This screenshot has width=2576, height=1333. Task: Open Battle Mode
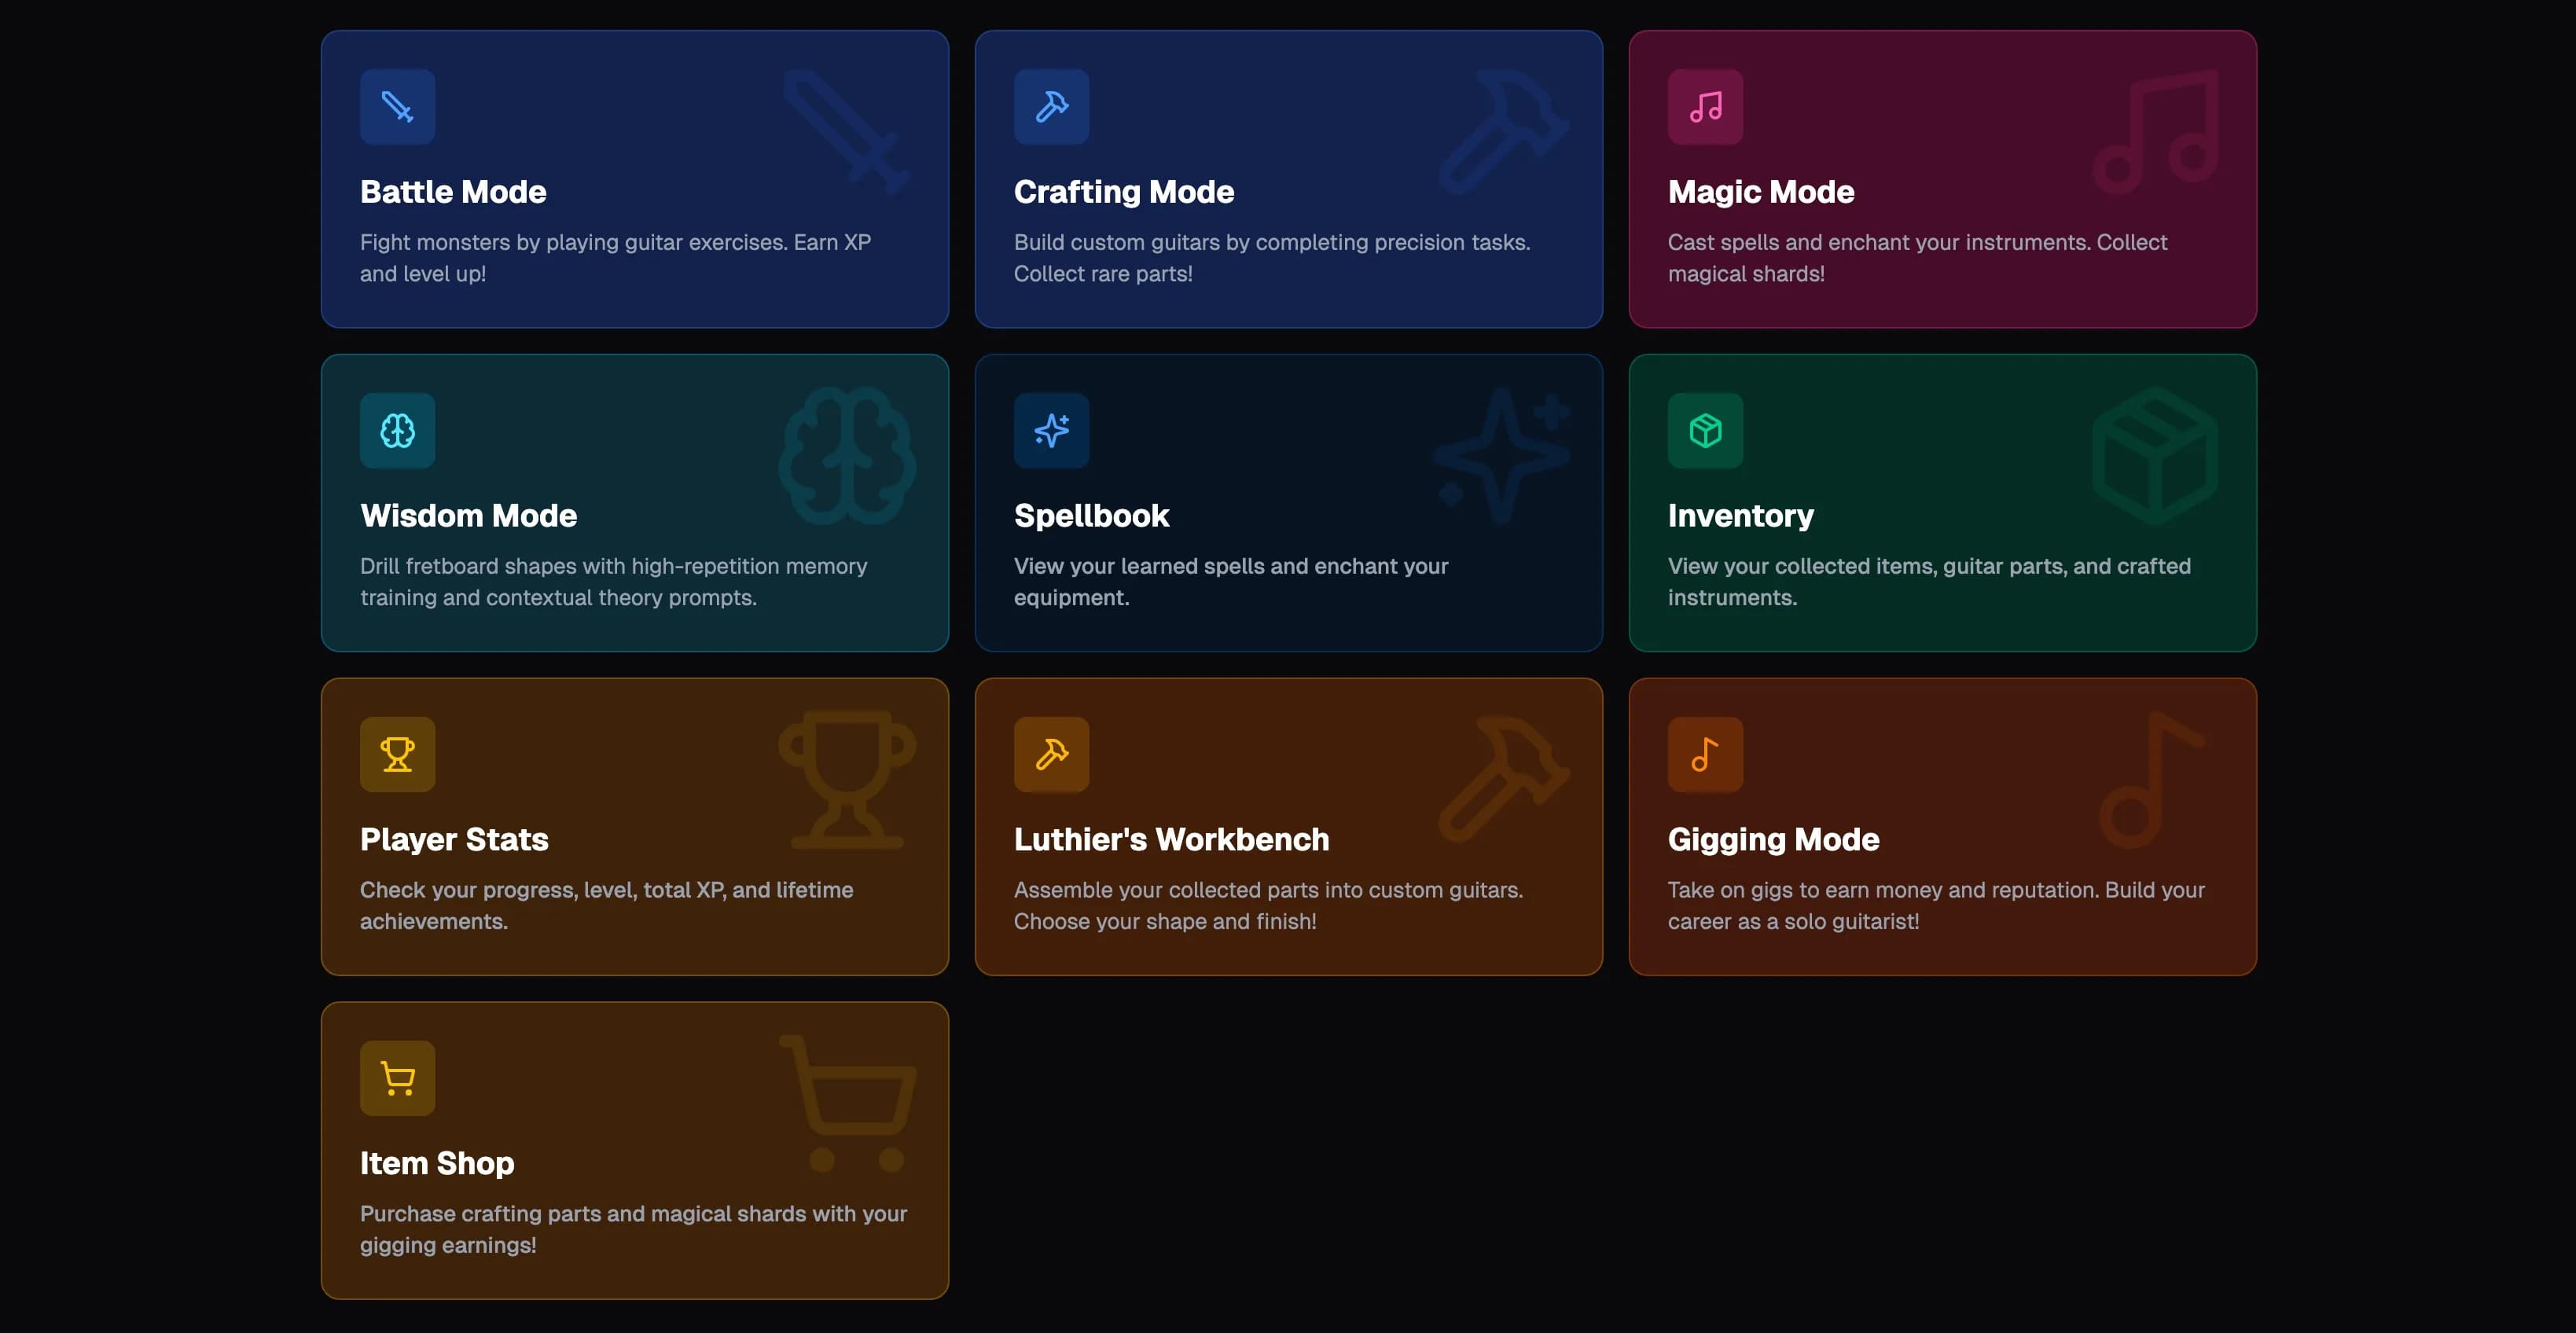click(635, 179)
